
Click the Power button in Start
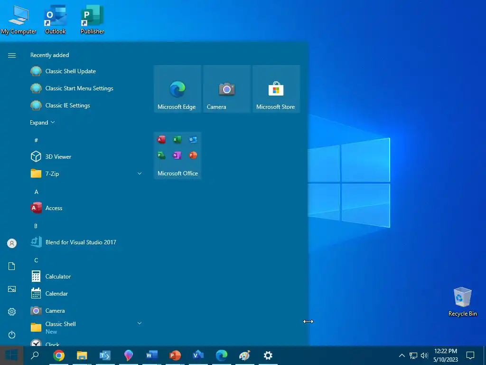click(12, 335)
